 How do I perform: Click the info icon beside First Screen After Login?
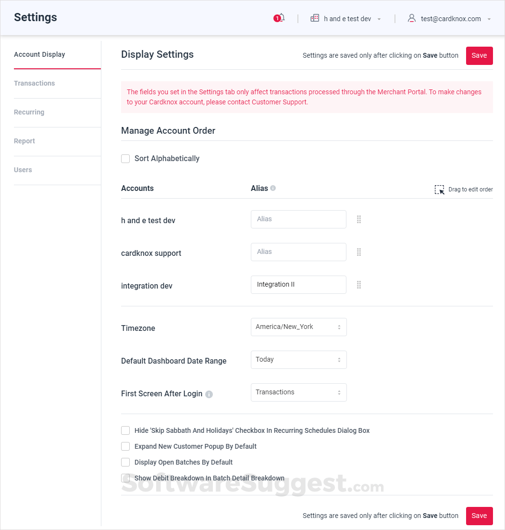pyautogui.click(x=209, y=394)
